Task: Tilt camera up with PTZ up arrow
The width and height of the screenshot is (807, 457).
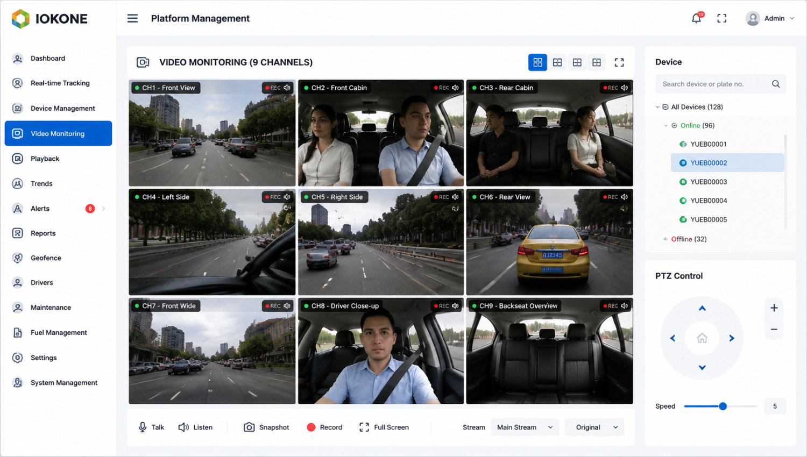Action: 702,308
